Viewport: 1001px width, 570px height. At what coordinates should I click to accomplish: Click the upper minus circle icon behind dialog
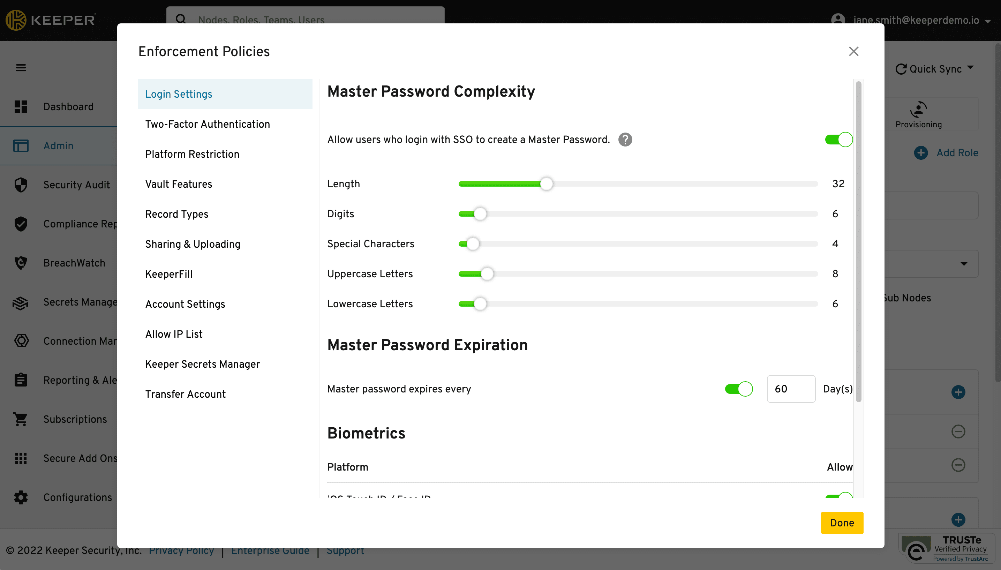click(958, 432)
